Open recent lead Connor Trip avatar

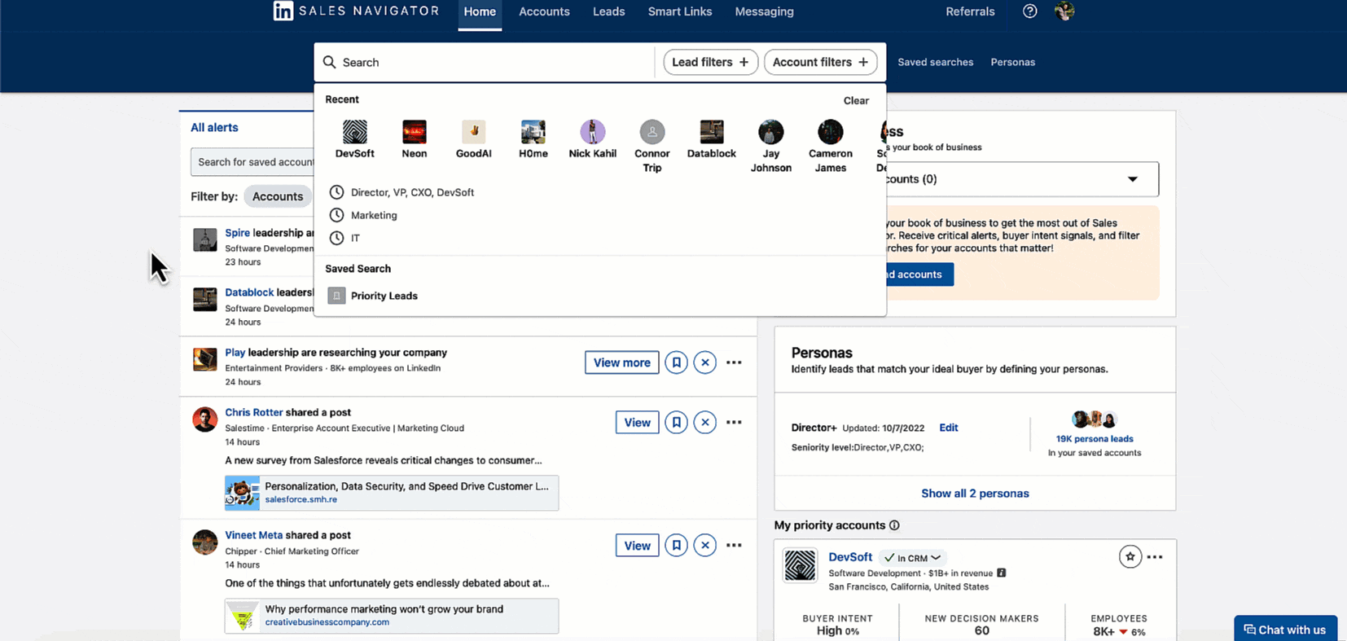coord(652,132)
